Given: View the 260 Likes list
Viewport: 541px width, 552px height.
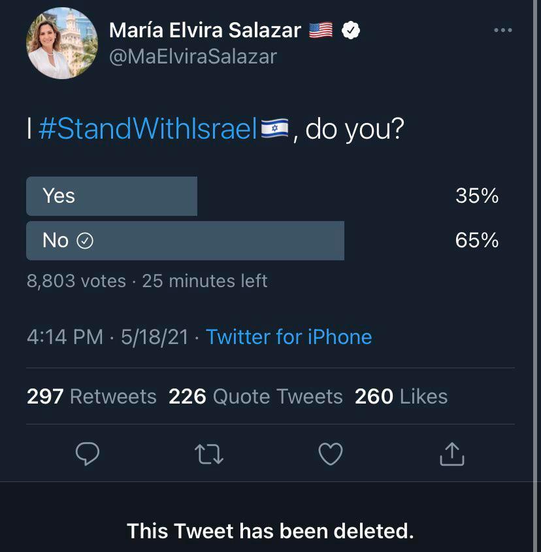Looking at the screenshot, I should pos(401,396).
